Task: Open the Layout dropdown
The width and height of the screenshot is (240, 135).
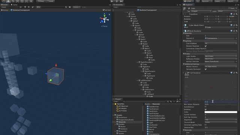Action: 232,1
